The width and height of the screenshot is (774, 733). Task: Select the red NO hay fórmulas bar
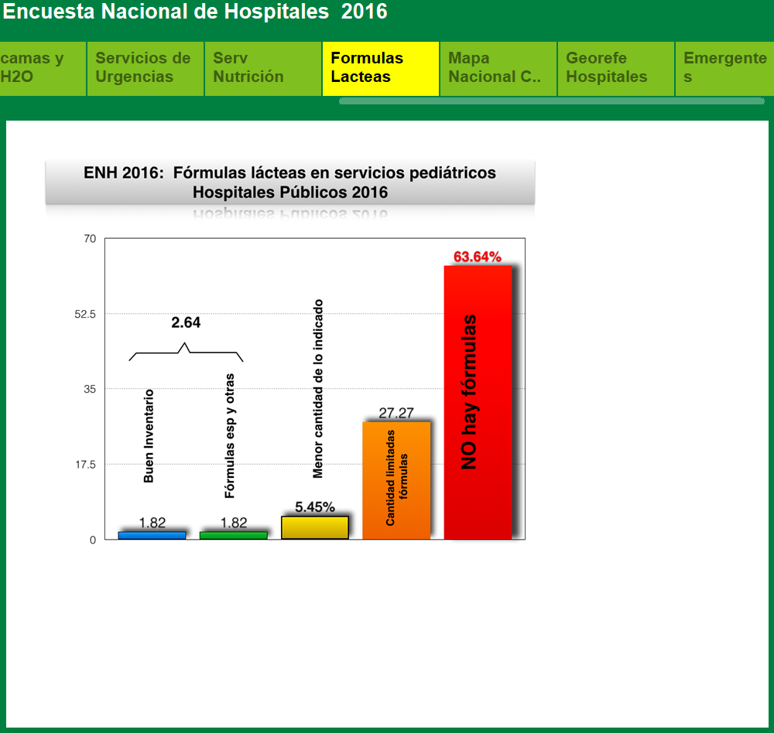click(x=478, y=402)
